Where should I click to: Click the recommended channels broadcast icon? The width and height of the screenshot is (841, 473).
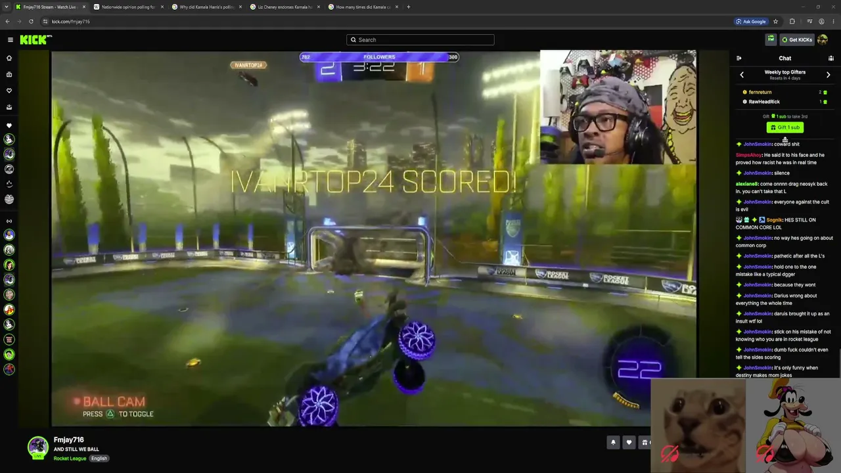[x=9, y=221]
